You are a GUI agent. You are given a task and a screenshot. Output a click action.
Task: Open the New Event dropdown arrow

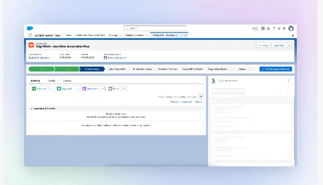[103, 89]
